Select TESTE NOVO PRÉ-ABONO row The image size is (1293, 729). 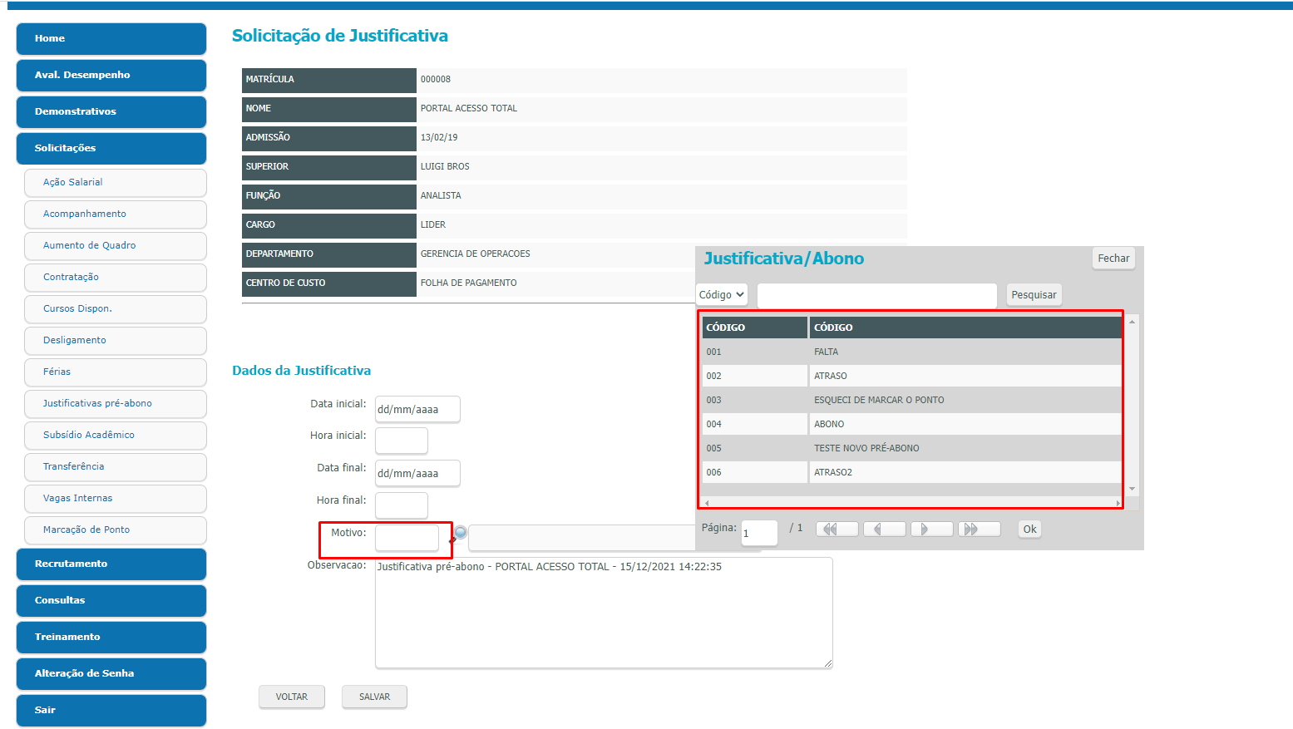pos(911,448)
